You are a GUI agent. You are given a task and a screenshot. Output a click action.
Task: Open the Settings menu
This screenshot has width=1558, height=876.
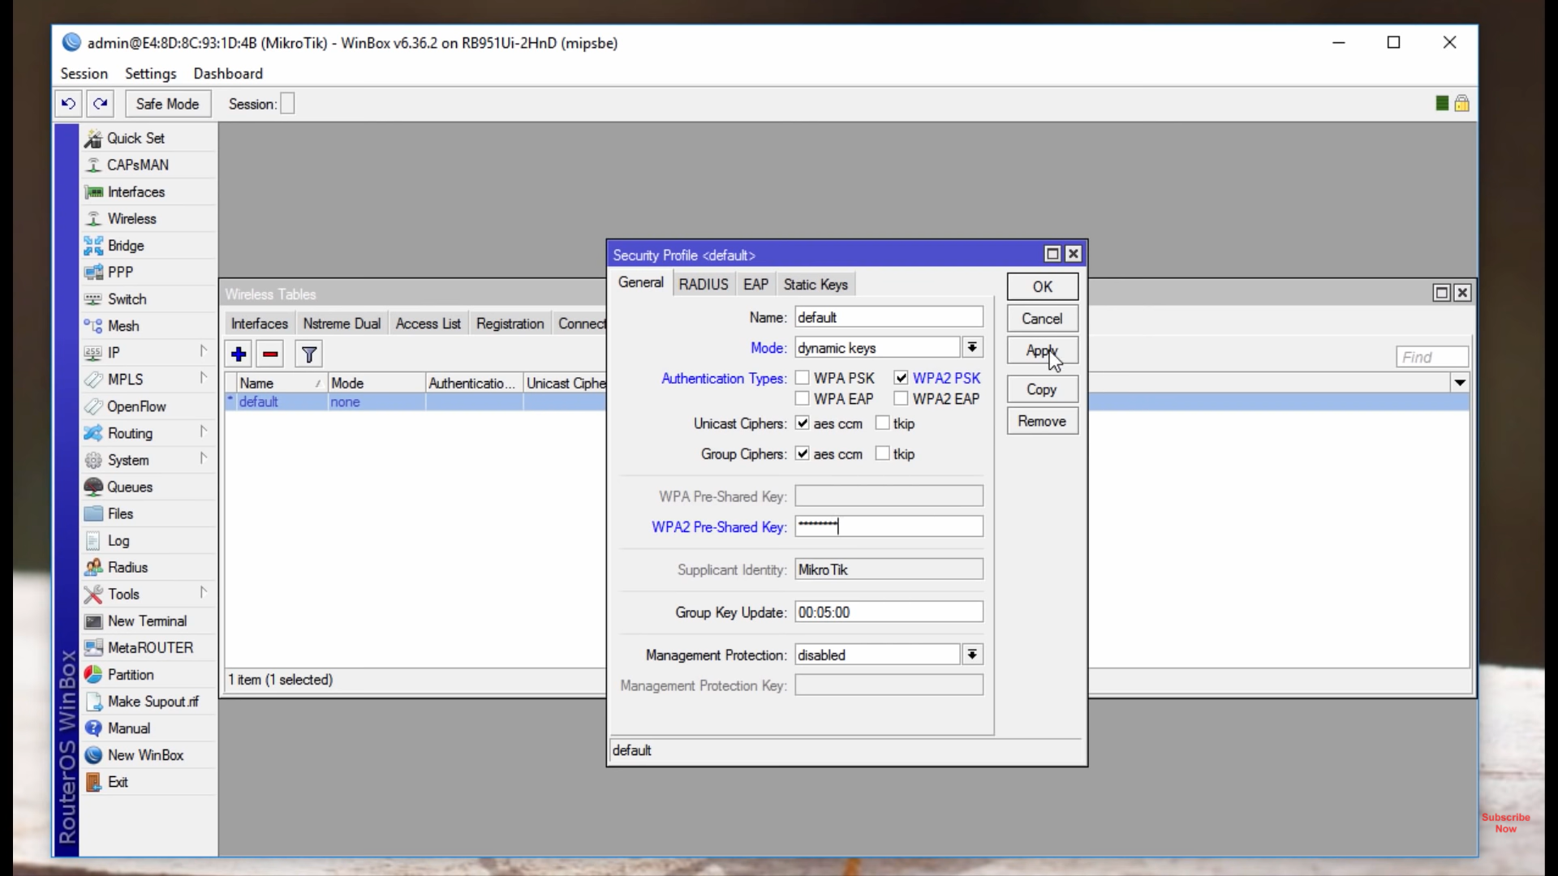point(150,74)
